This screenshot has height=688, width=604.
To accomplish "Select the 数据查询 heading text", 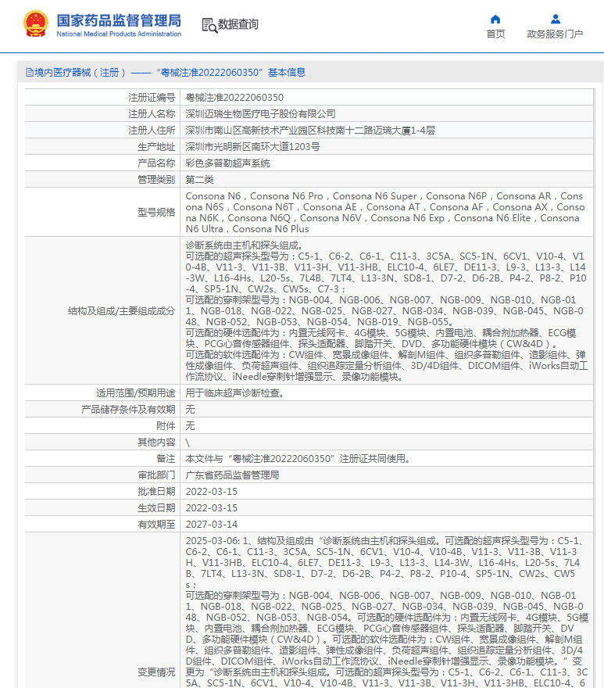I will pyautogui.click(x=238, y=25).
